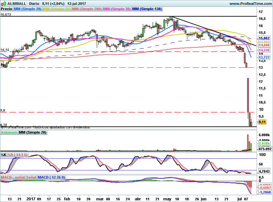Click the 15,062 price tag on axis
Viewport: 273px width, 202px height.
(264, 38)
